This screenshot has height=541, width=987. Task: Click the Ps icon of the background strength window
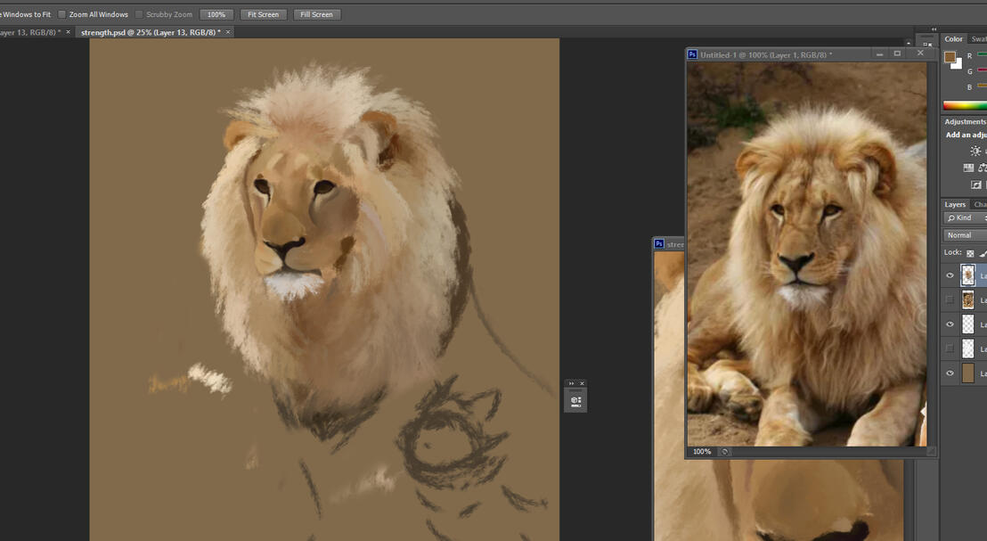(x=659, y=243)
